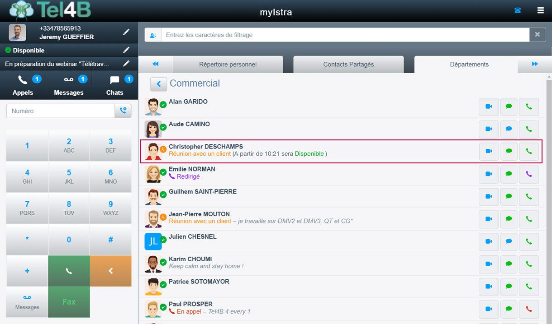The width and height of the screenshot is (552, 324).
Task: Click the green Fax button
Action: [x=69, y=302]
